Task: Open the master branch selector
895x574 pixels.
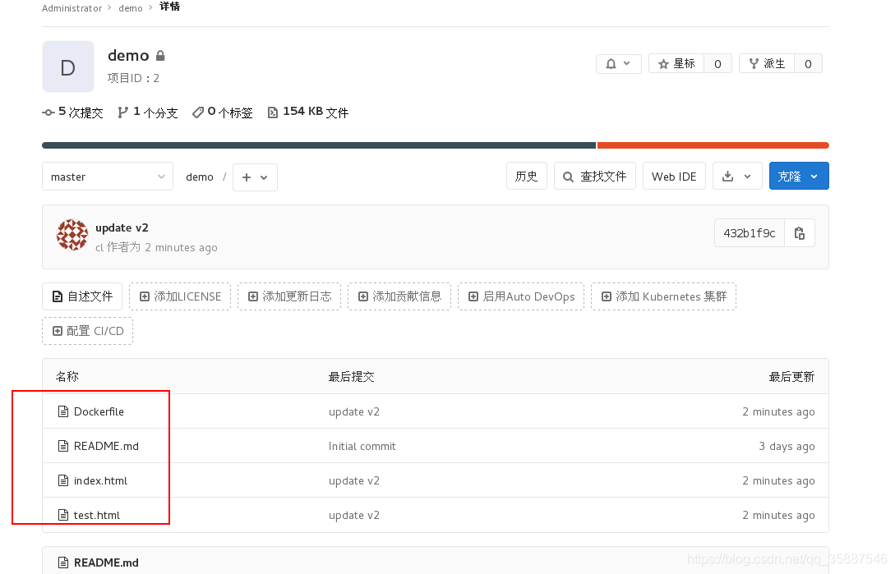Action: 108,177
